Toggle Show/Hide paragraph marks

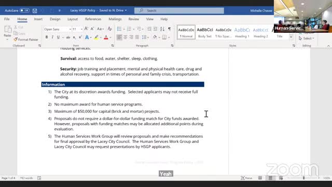point(170,29)
